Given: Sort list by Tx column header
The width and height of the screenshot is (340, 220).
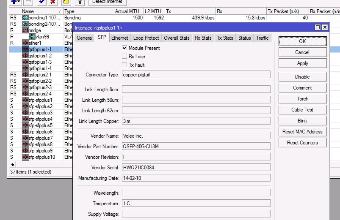Looking at the screenshot, I should pos(190,11).
